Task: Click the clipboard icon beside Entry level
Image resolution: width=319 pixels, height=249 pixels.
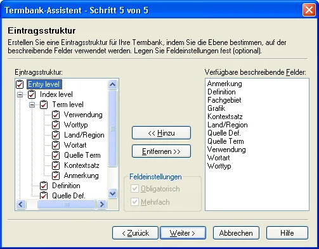Action: coord(20,84)
